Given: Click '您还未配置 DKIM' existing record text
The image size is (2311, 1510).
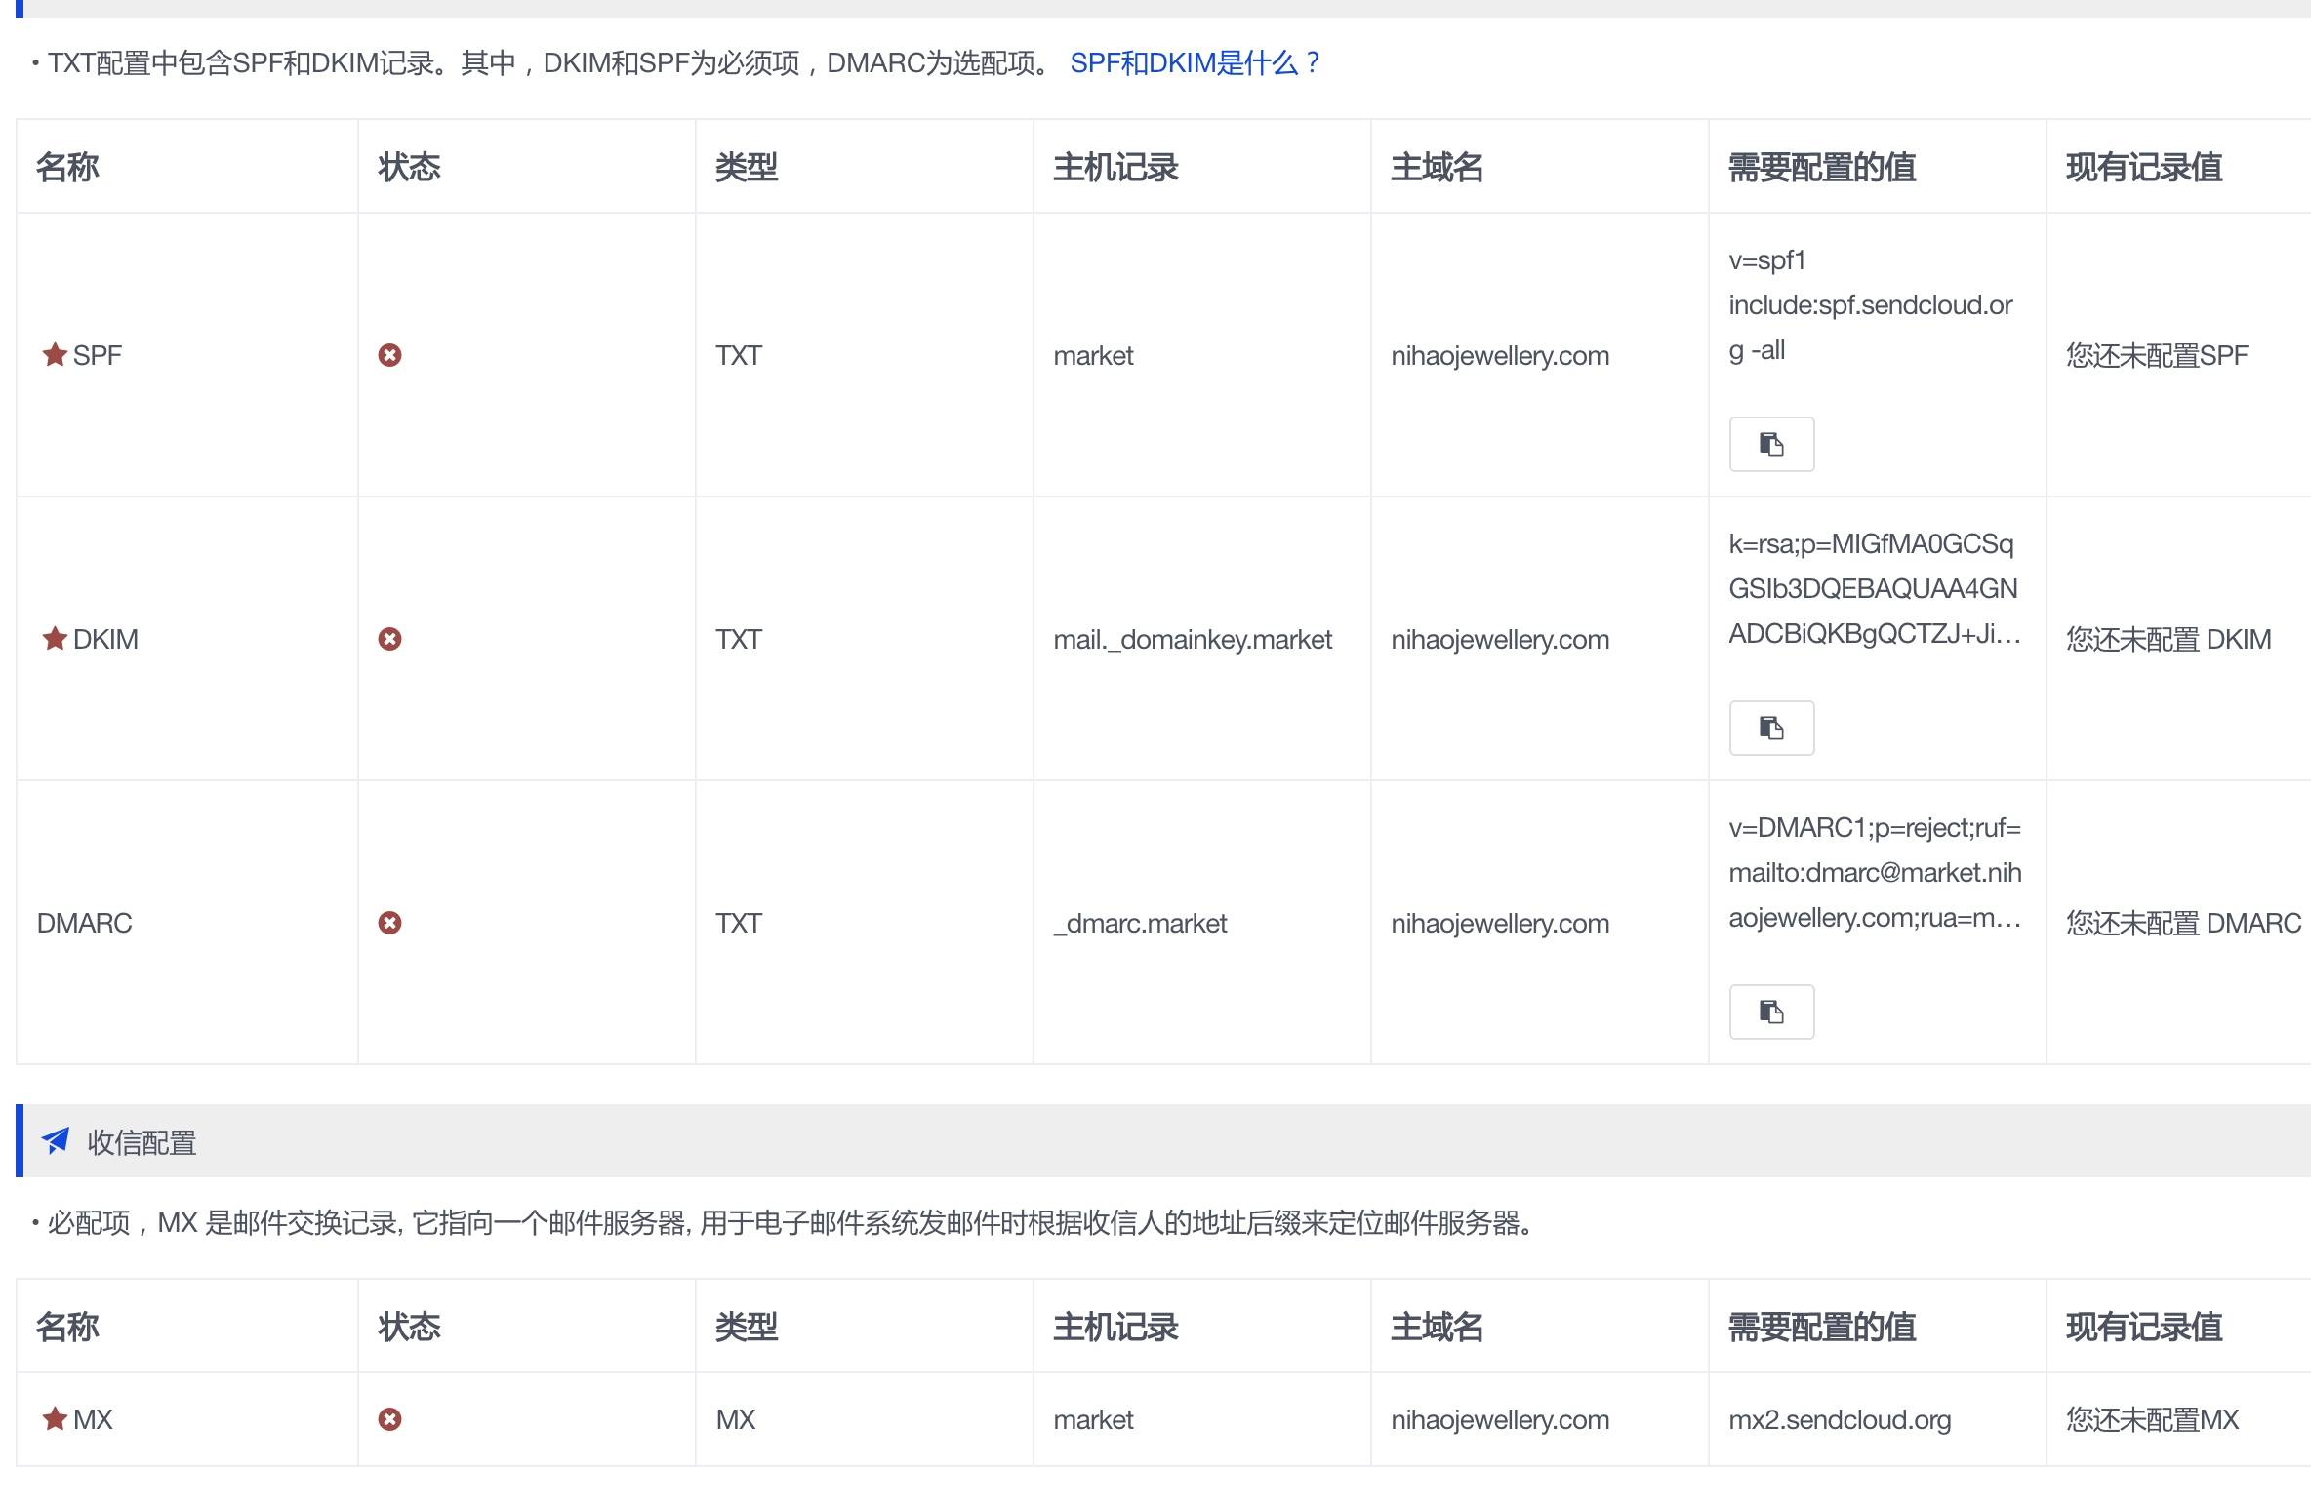Looking at the screenshot, I should (x=2169, y=639).
